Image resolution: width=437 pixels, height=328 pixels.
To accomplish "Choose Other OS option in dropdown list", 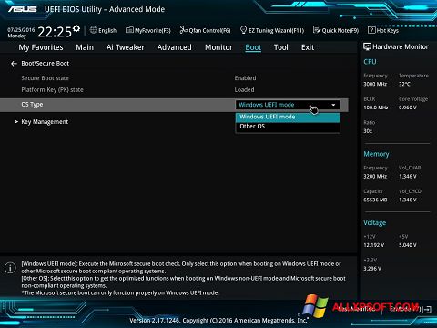I will point(288,127).
